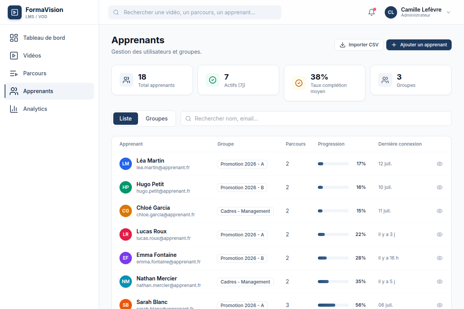
Task: Open the notifications bell
Action: (372, 12)
